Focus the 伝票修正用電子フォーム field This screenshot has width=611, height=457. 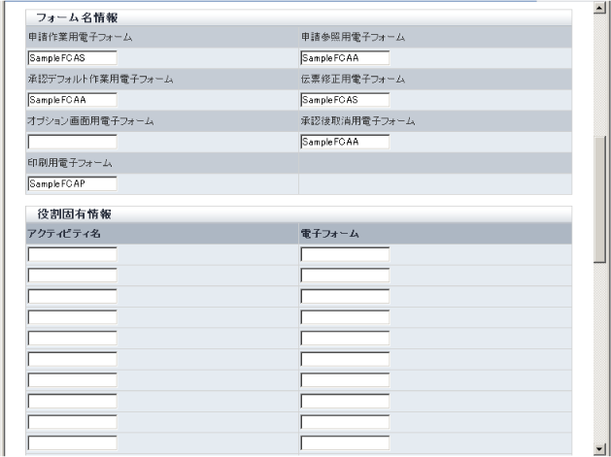345,99
